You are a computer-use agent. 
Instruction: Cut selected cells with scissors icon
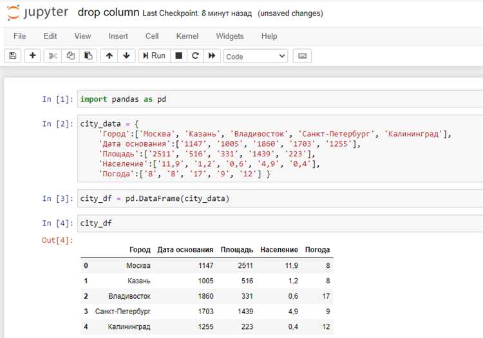pos(53,56)
